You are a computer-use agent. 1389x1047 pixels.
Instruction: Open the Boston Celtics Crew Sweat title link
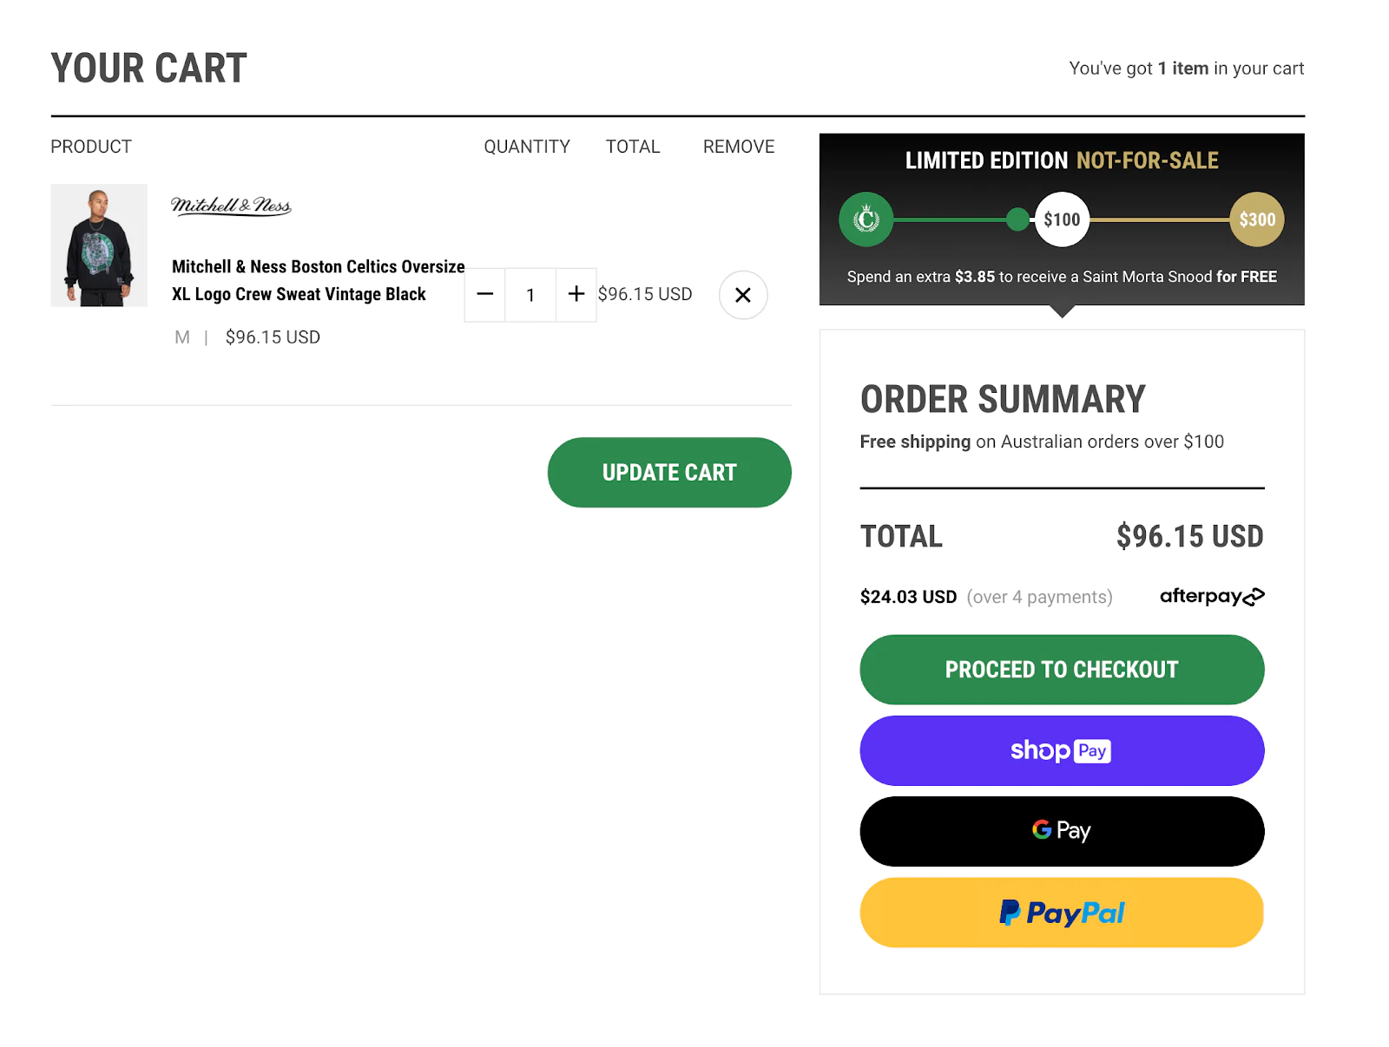318,280
